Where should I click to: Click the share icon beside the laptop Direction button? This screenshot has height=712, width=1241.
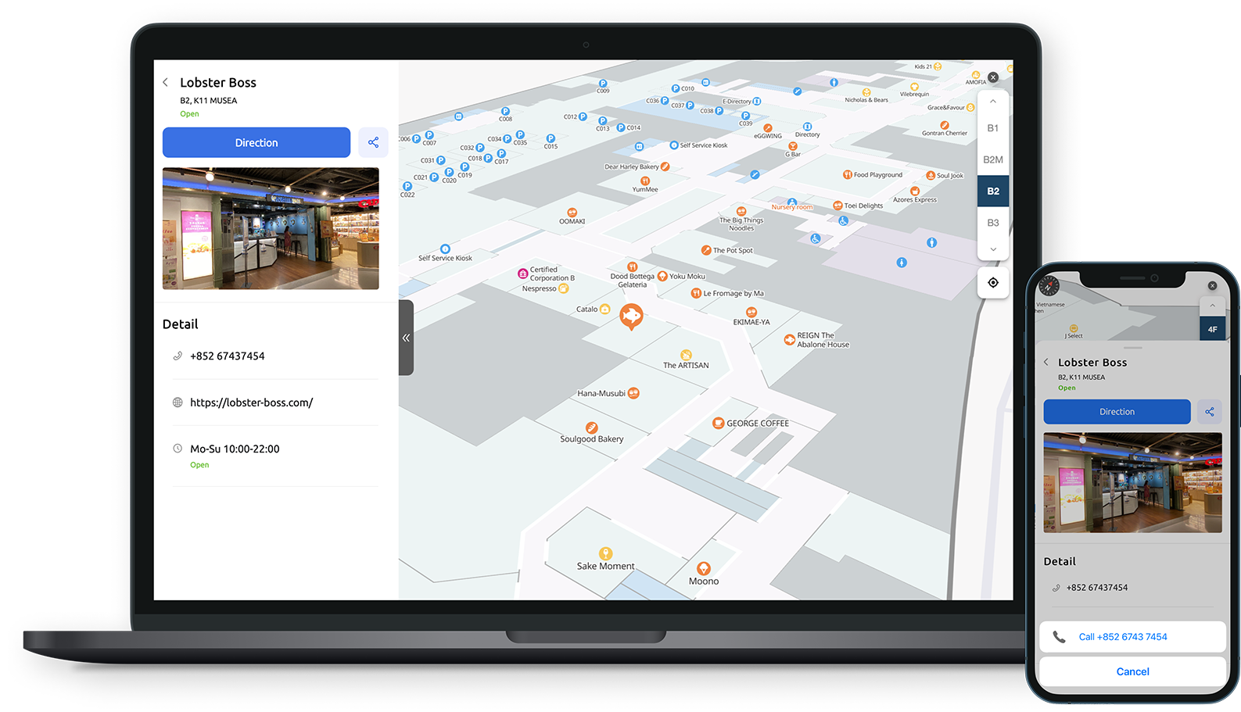[373, 142]
